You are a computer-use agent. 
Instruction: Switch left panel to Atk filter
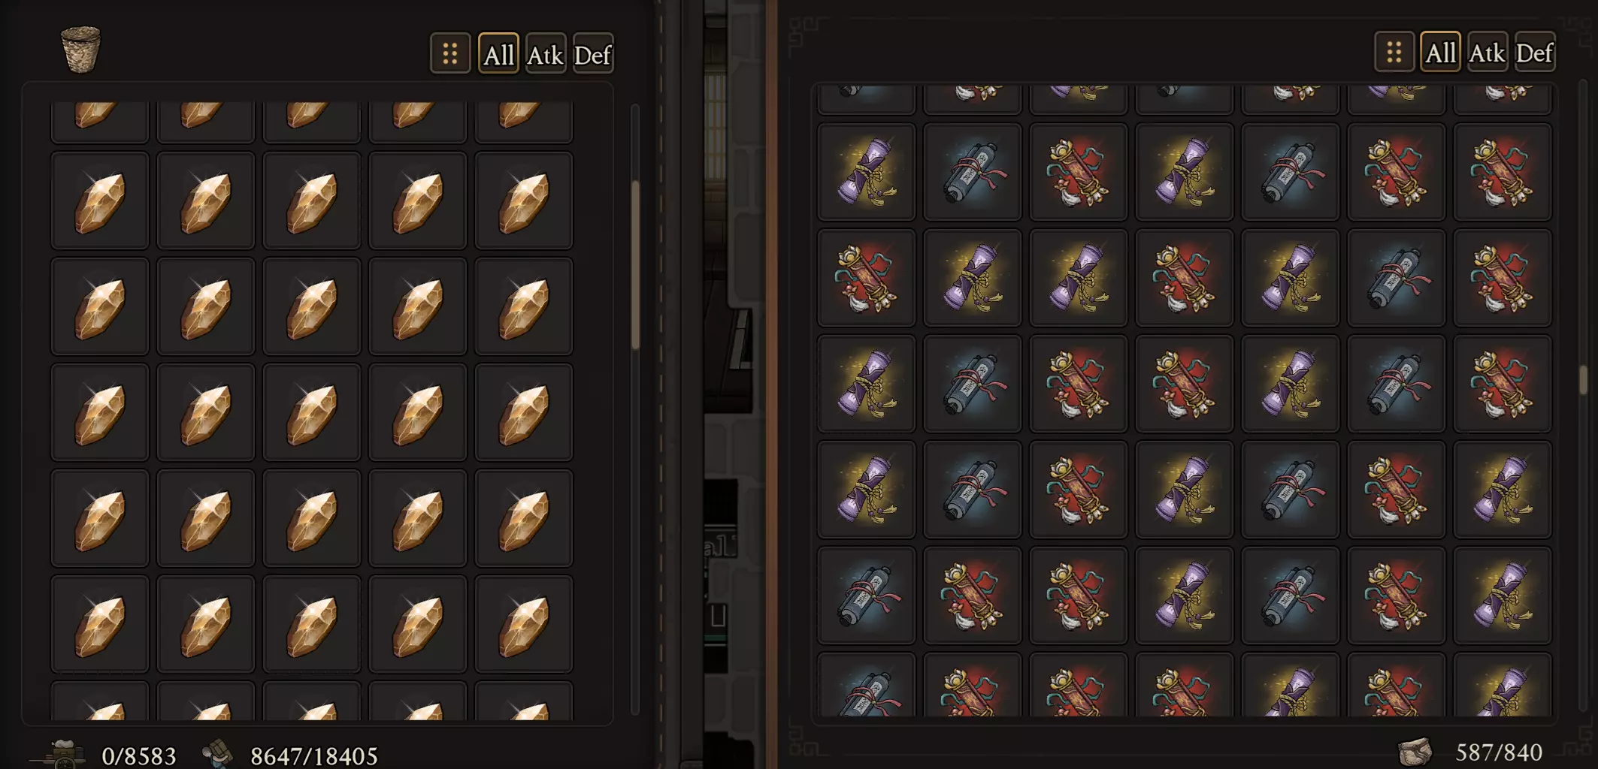point(546,53)
